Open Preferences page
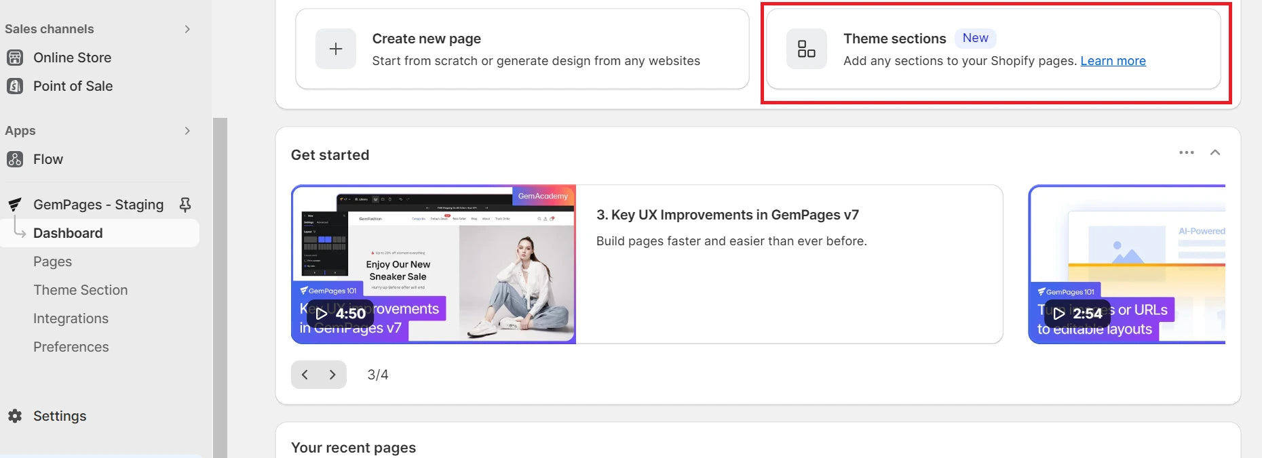 71,347
